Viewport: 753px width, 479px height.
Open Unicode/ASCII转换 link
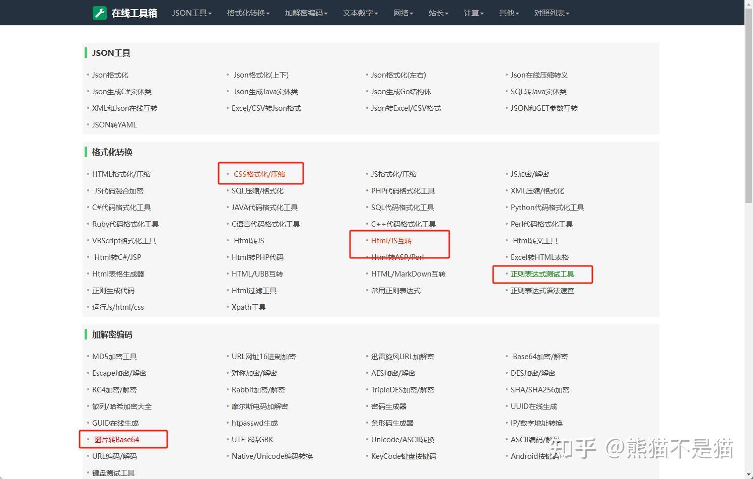coord(403,440)
